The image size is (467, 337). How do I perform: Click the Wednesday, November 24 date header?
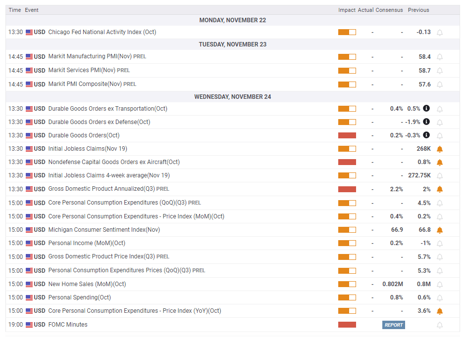[x=232, y=97]
